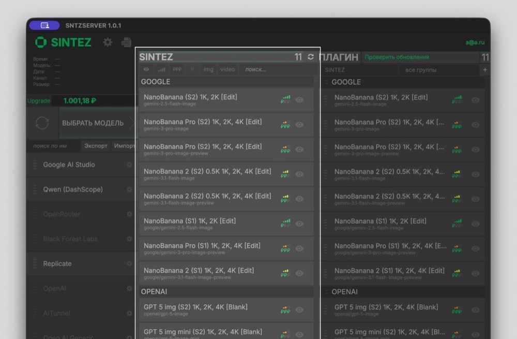The width and height of the screenshot is (517, 339).
Task: Collapse GOOGLE group in SINTEZ panel
Action: [x=226, y=82]
